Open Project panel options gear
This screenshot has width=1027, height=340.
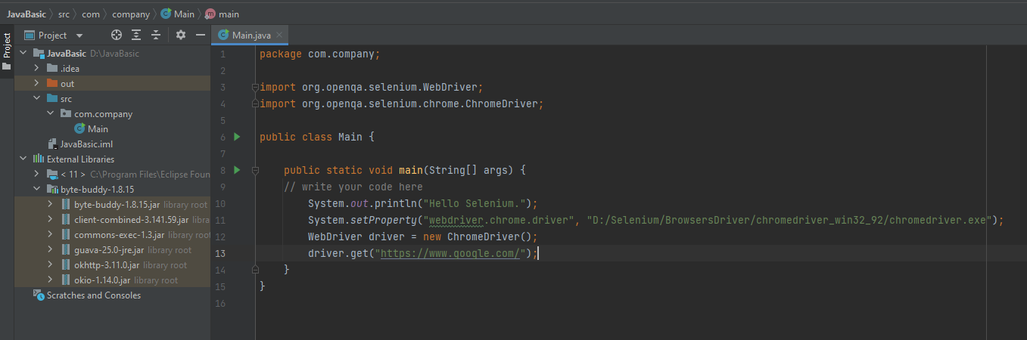180,35
